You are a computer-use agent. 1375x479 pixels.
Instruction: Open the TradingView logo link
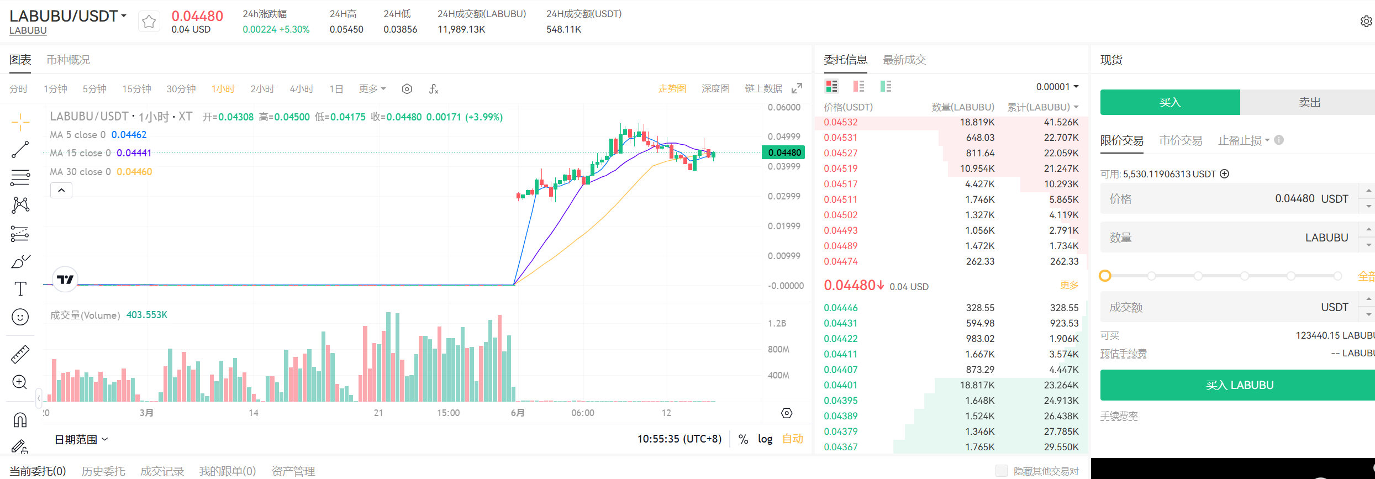[65, 280]
